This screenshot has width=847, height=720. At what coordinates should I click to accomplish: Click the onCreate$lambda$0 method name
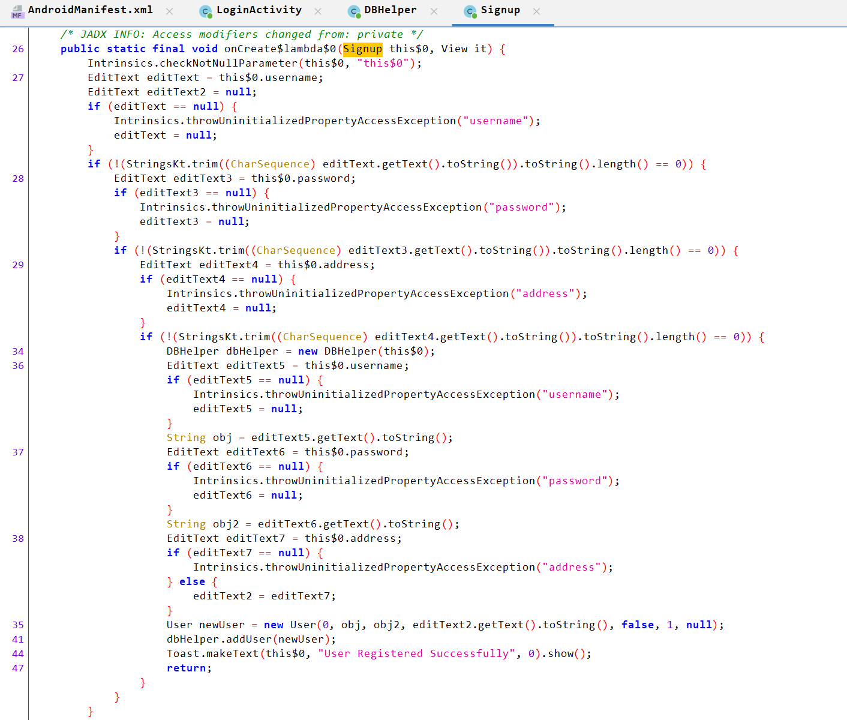[280, 49]
